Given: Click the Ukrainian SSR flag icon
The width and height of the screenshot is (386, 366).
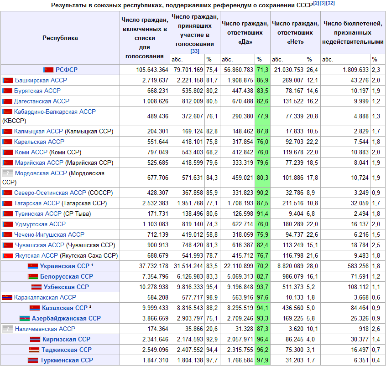Looking at the screenshot, I should click(x=33, y=266).
